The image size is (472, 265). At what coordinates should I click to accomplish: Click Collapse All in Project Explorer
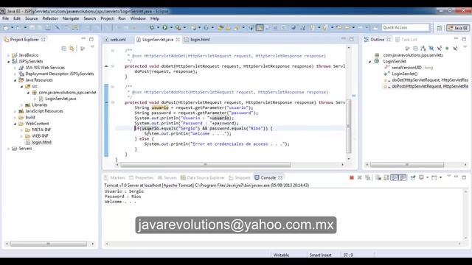[x=64, y=48]
